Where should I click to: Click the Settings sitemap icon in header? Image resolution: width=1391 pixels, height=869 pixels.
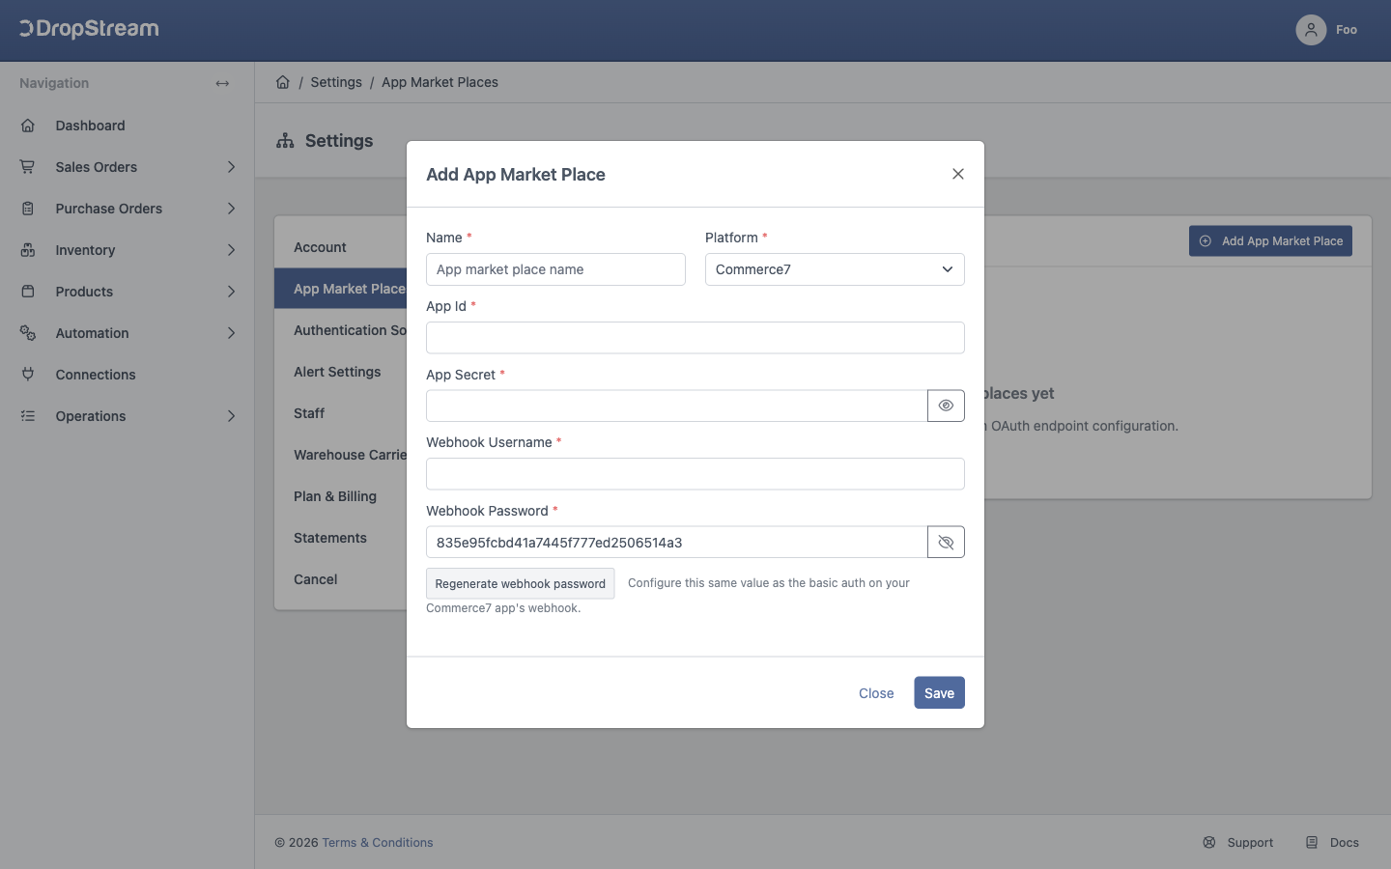tap(285, 141)
